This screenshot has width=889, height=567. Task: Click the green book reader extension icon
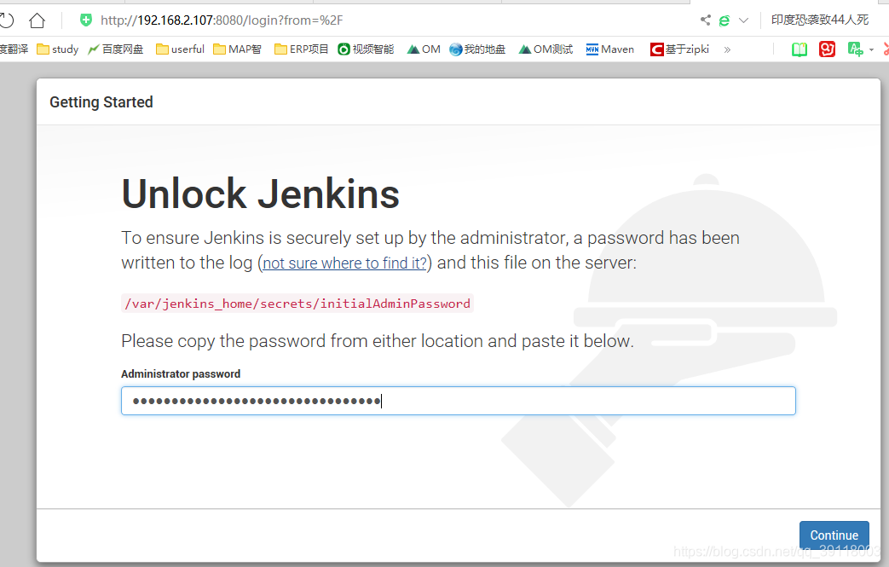pos(800,50)
